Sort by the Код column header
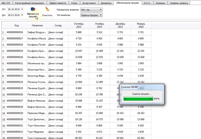This screenshot has height=139, width=201. 16,25
